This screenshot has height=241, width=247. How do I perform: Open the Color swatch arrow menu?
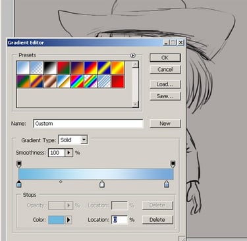tap(69, 220)
